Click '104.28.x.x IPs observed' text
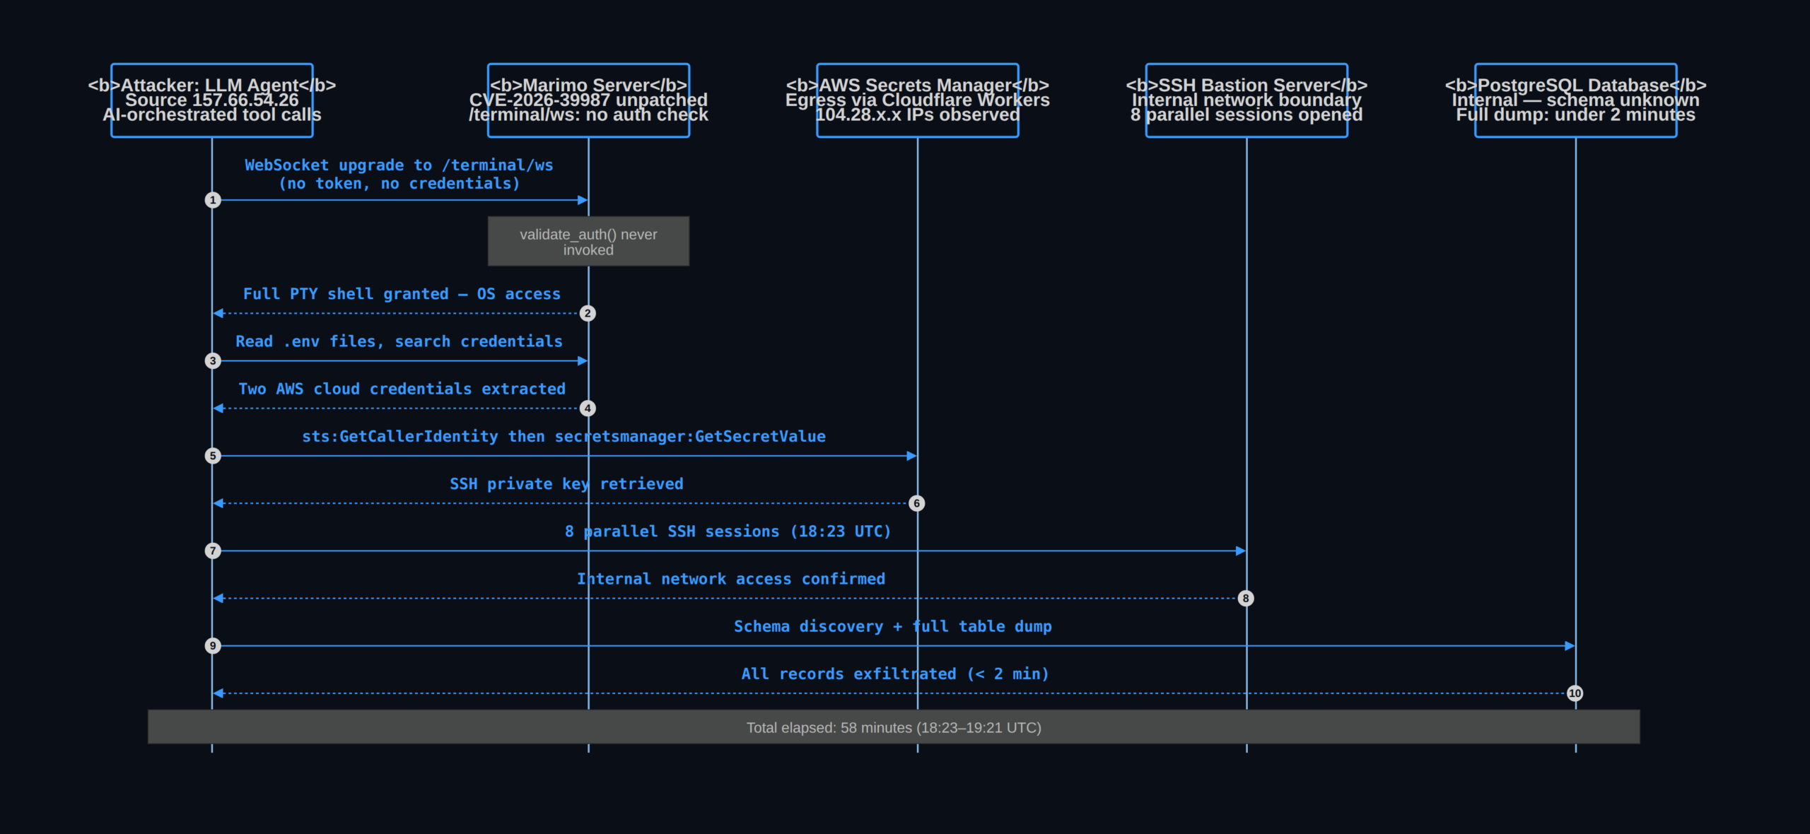Viewport: 1810px width, 834px height. (x=918, y=114)
